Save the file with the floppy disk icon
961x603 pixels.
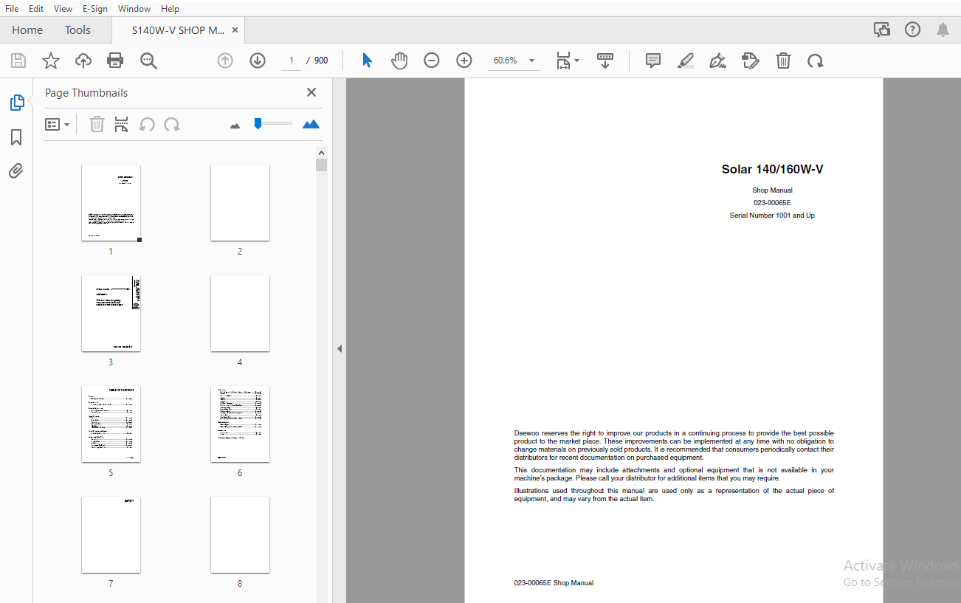click(x=18, y=61)
